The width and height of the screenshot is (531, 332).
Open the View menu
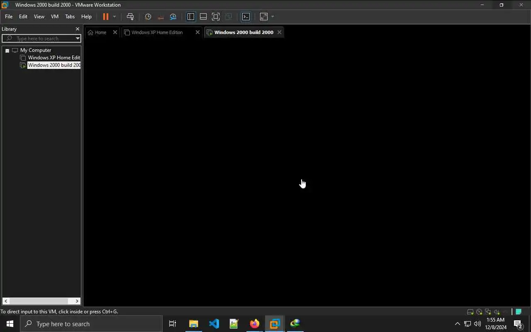pyautogui.click(x=39, y=17)
